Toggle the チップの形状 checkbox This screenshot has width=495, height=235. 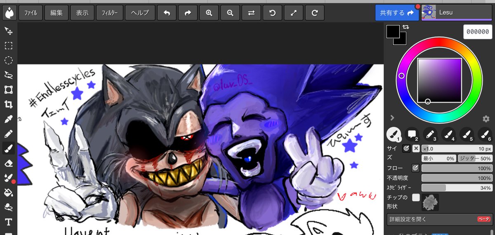[x=416, y=197]
